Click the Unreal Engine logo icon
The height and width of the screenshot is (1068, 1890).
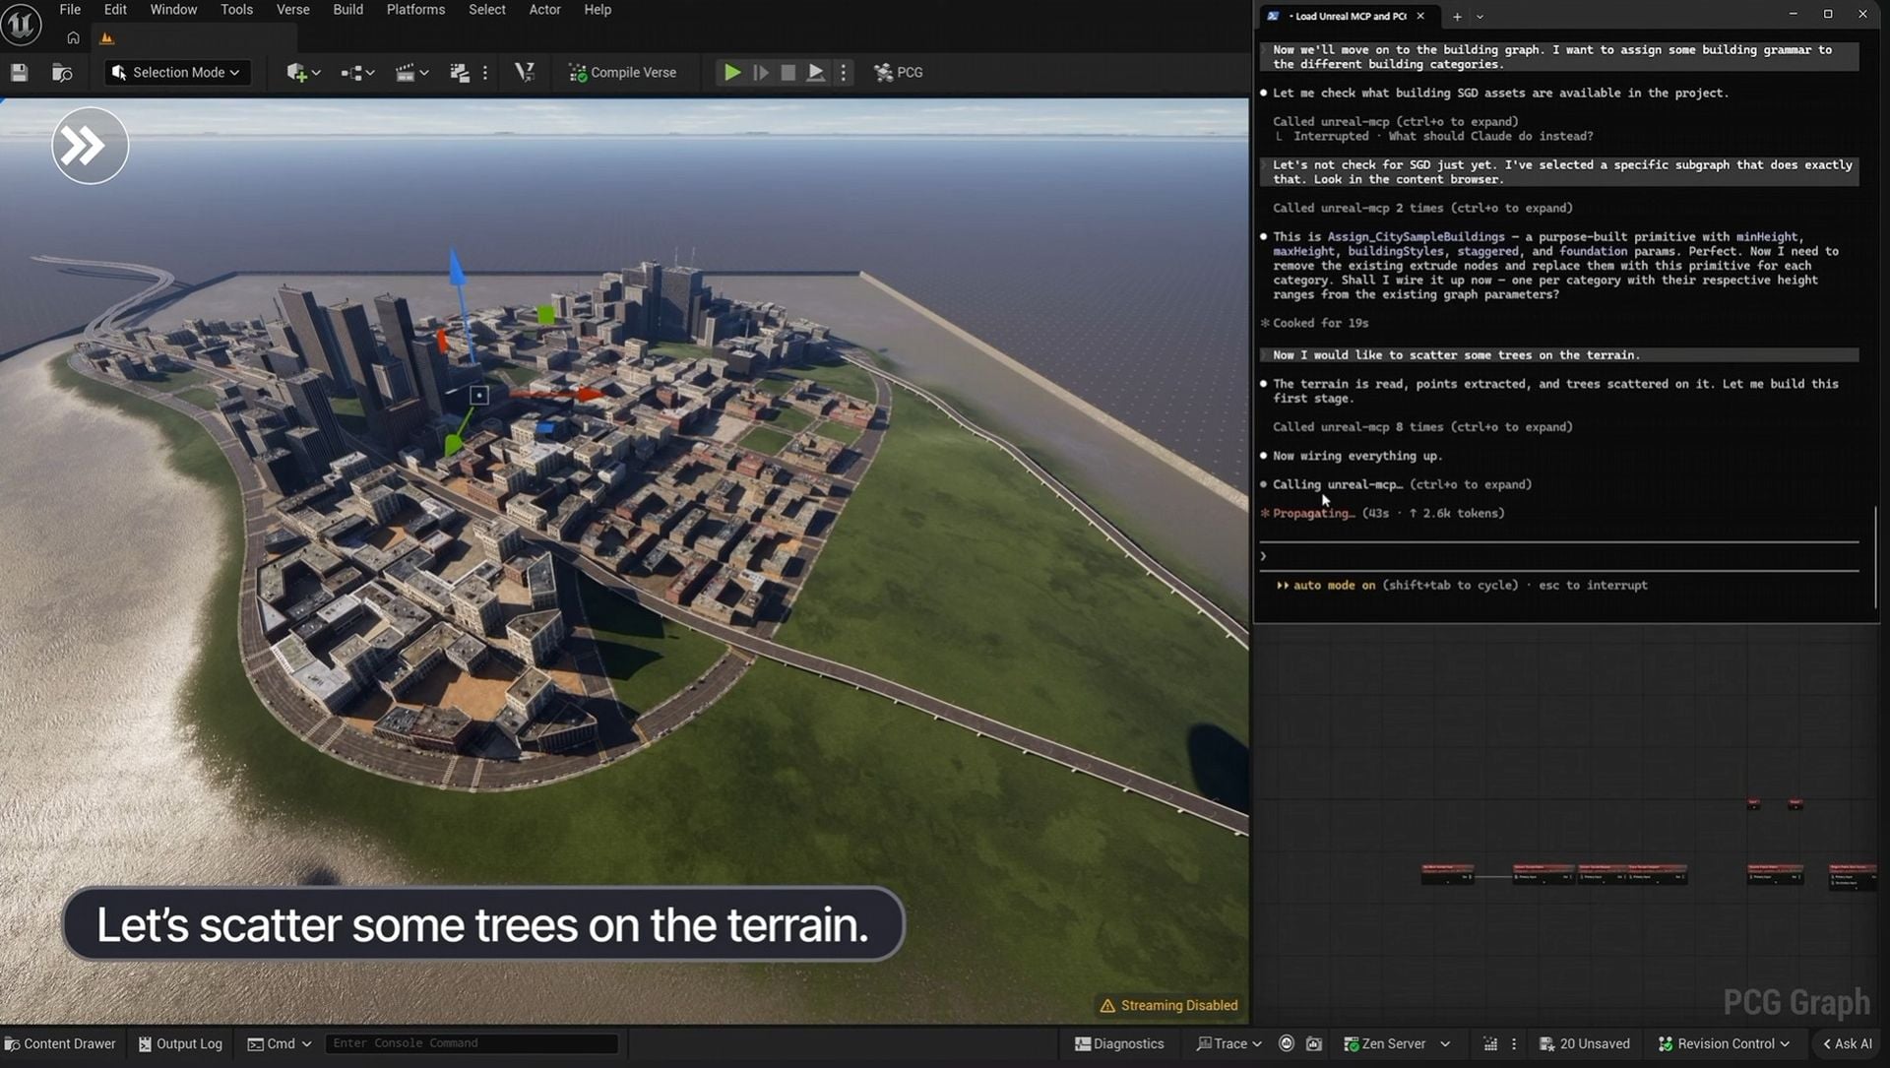[21, 24]
